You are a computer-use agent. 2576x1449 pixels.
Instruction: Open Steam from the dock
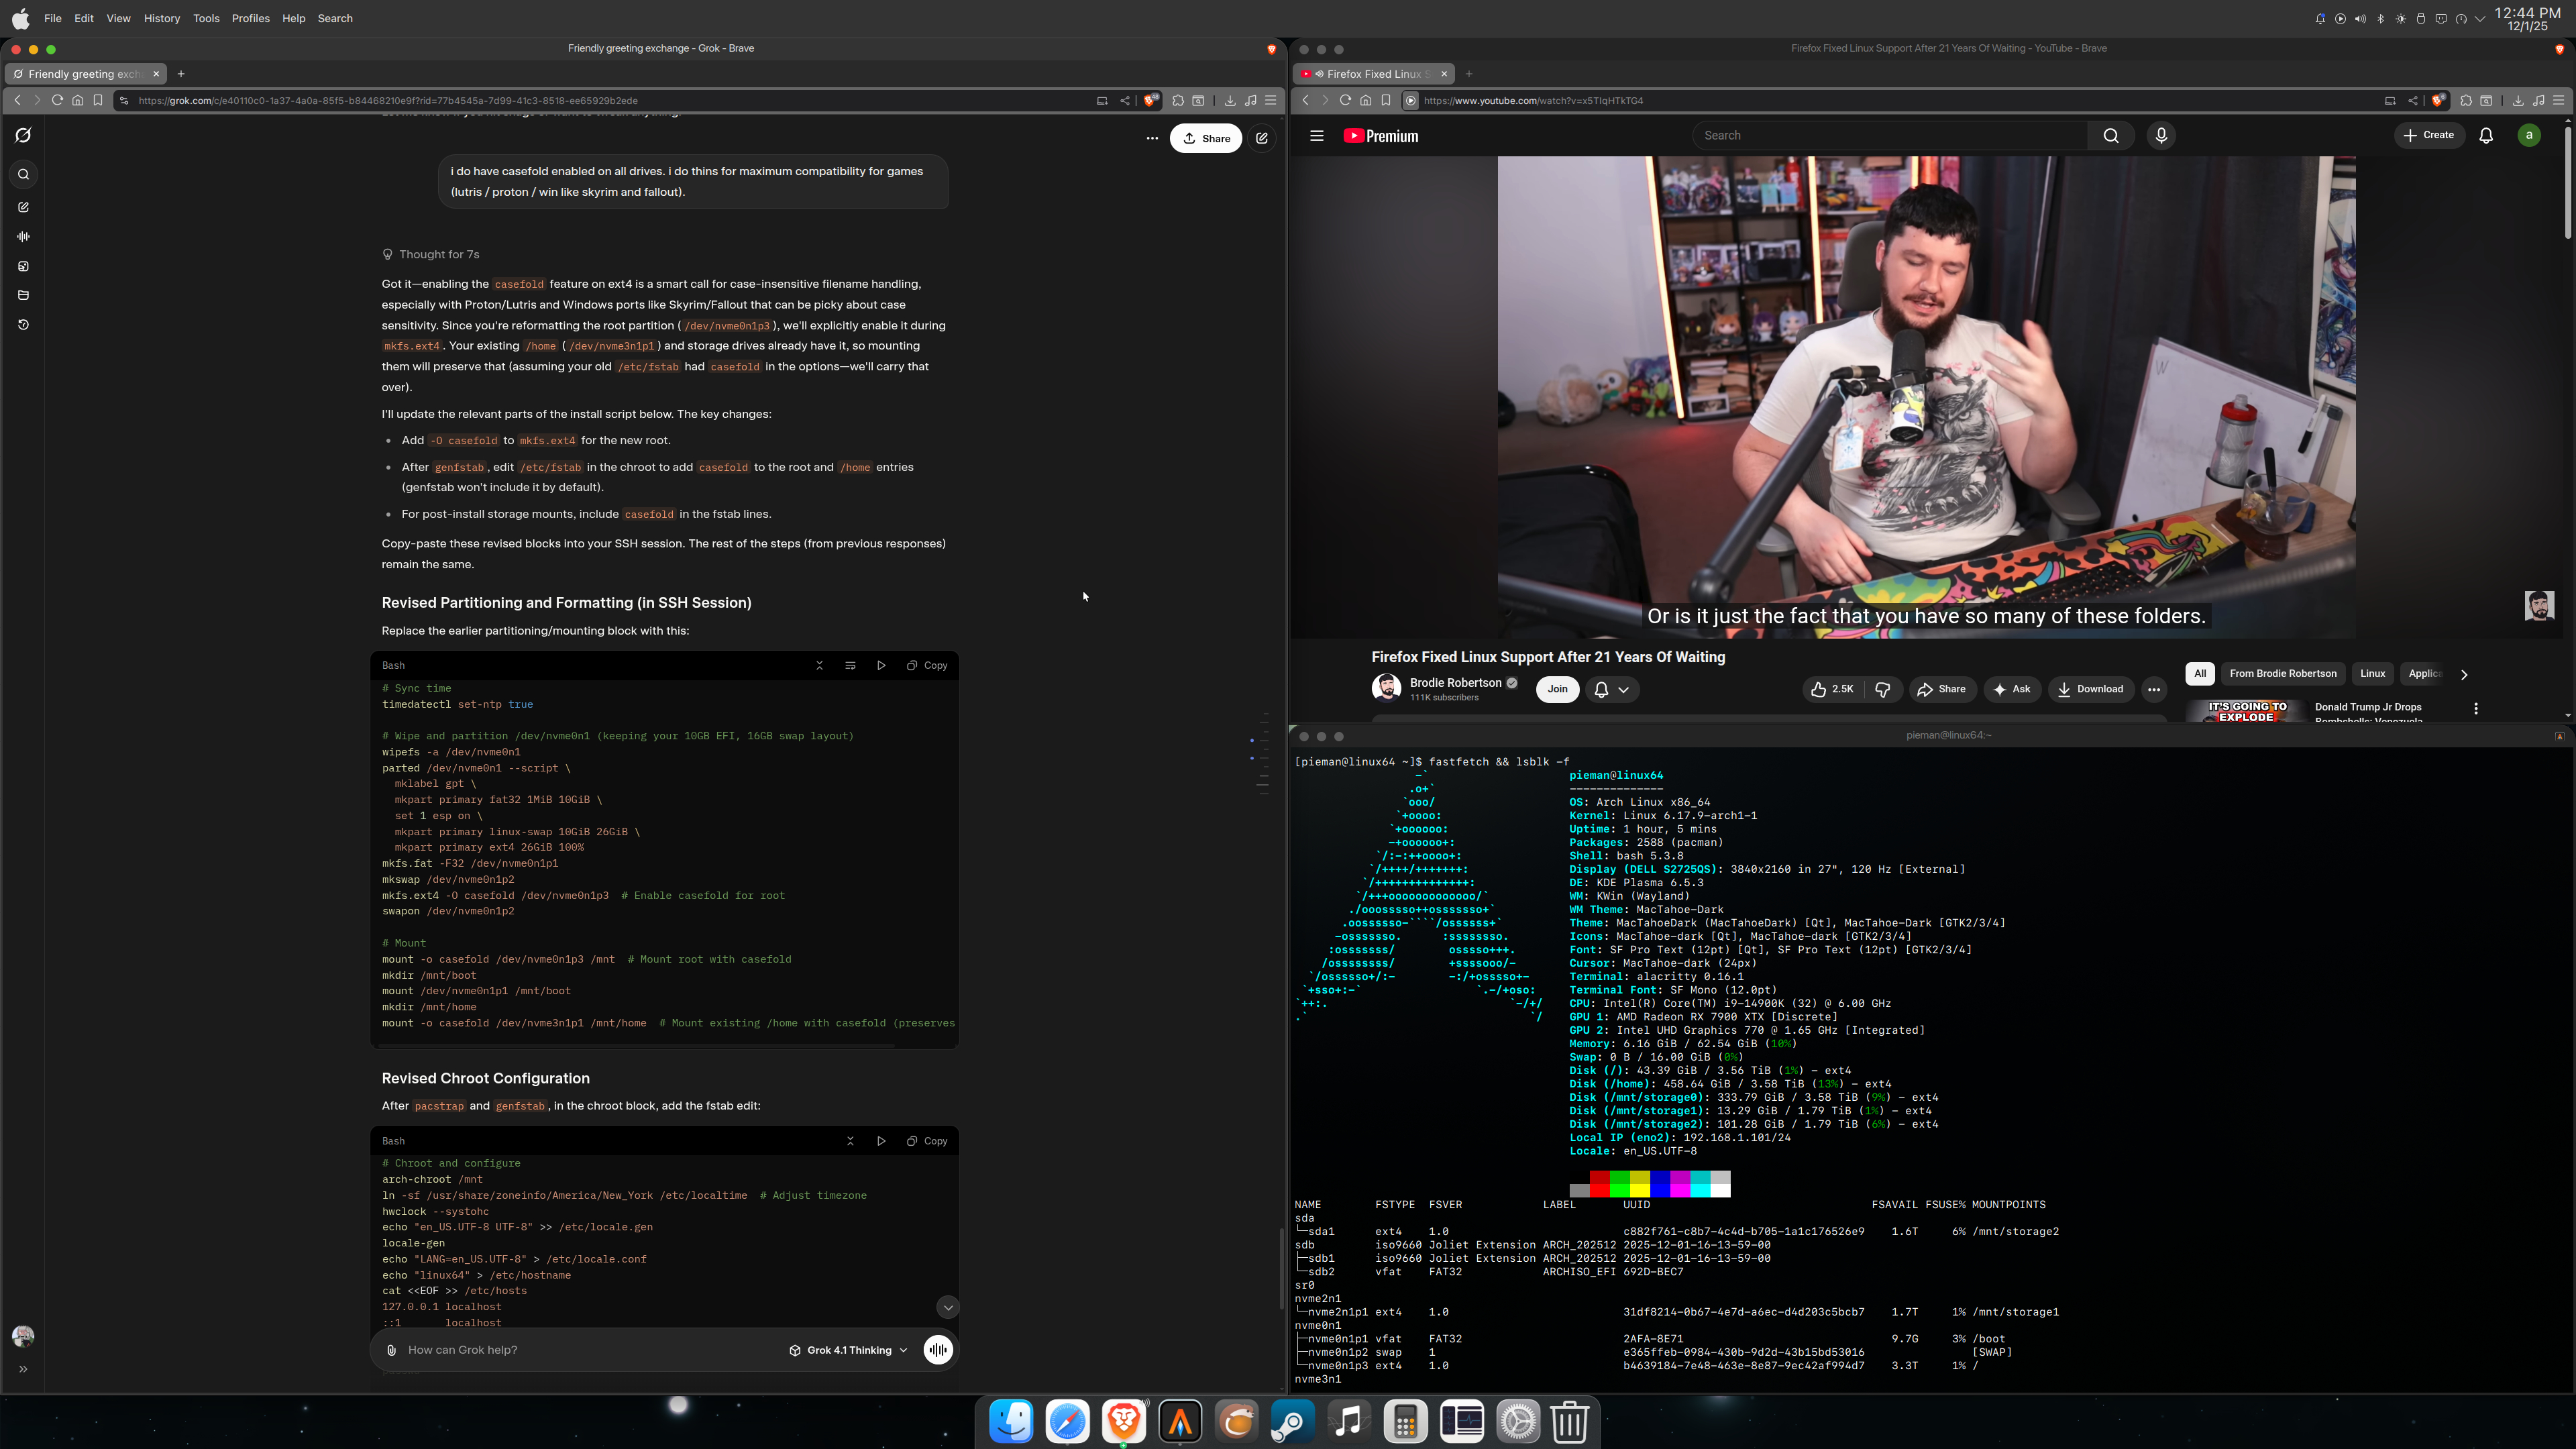(1292, 1421)
